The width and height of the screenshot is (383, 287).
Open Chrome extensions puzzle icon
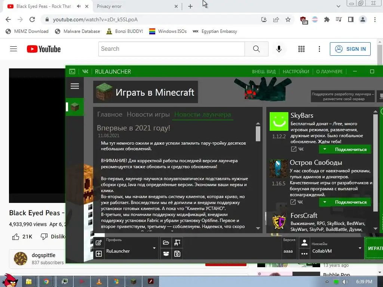click(x=327, y=19)
